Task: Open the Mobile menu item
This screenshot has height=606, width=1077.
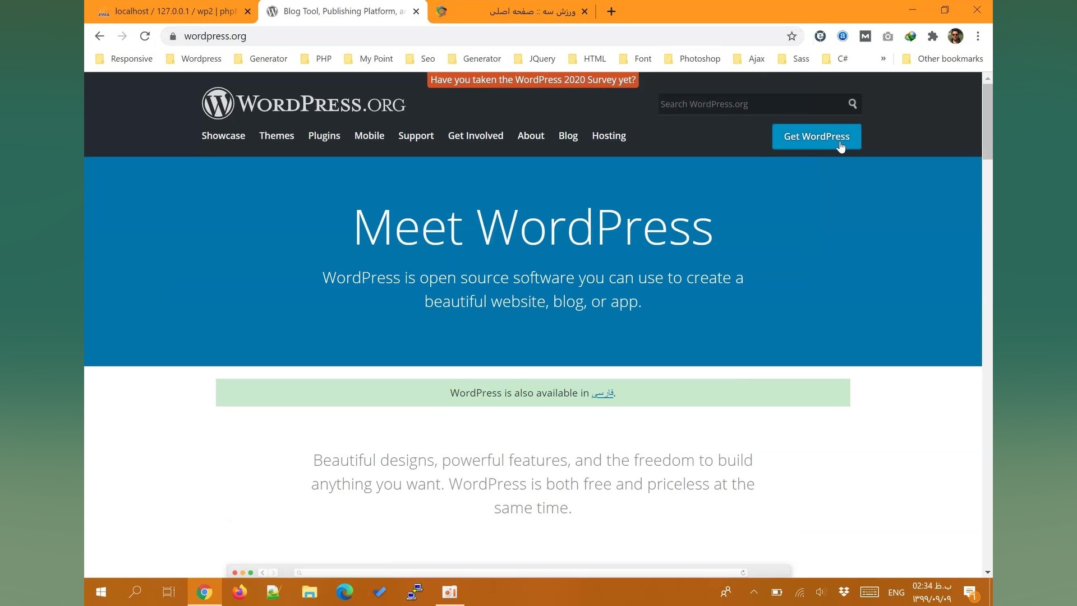Action: click(x=369, y=136)
